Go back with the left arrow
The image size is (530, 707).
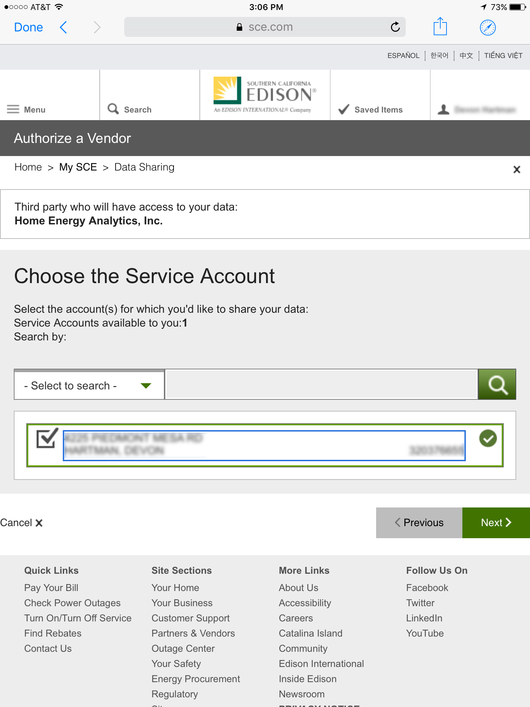(63, 27)
